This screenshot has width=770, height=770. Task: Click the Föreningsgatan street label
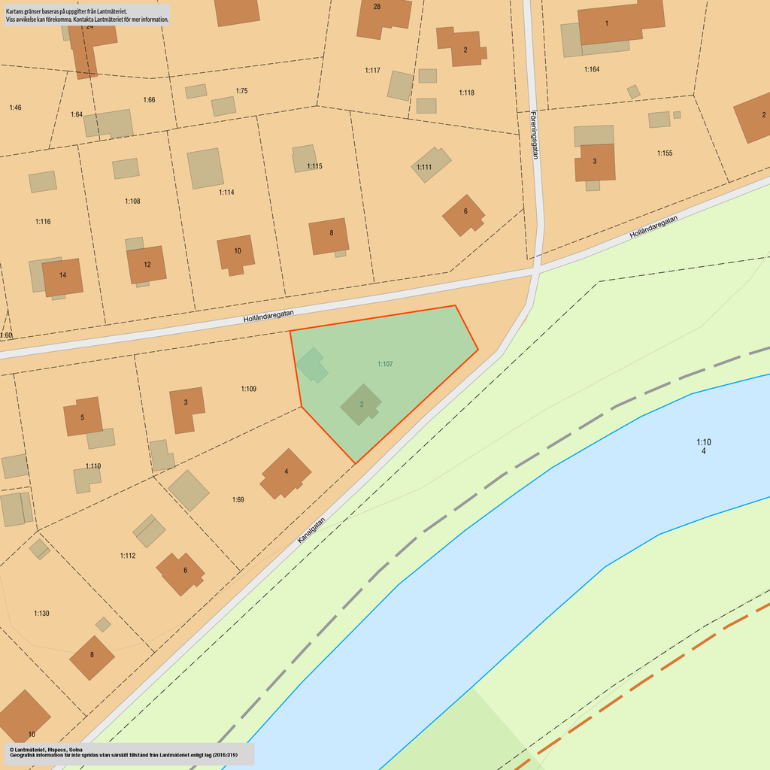535,135
